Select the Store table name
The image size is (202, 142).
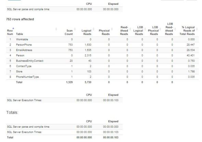tap(19, 72)
